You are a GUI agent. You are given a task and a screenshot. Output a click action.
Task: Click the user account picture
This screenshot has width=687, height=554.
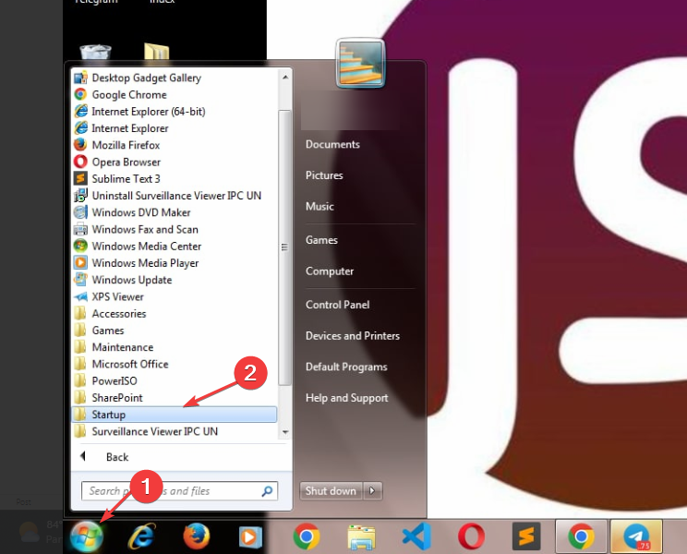pyautogui.click(x=360, y=63)
